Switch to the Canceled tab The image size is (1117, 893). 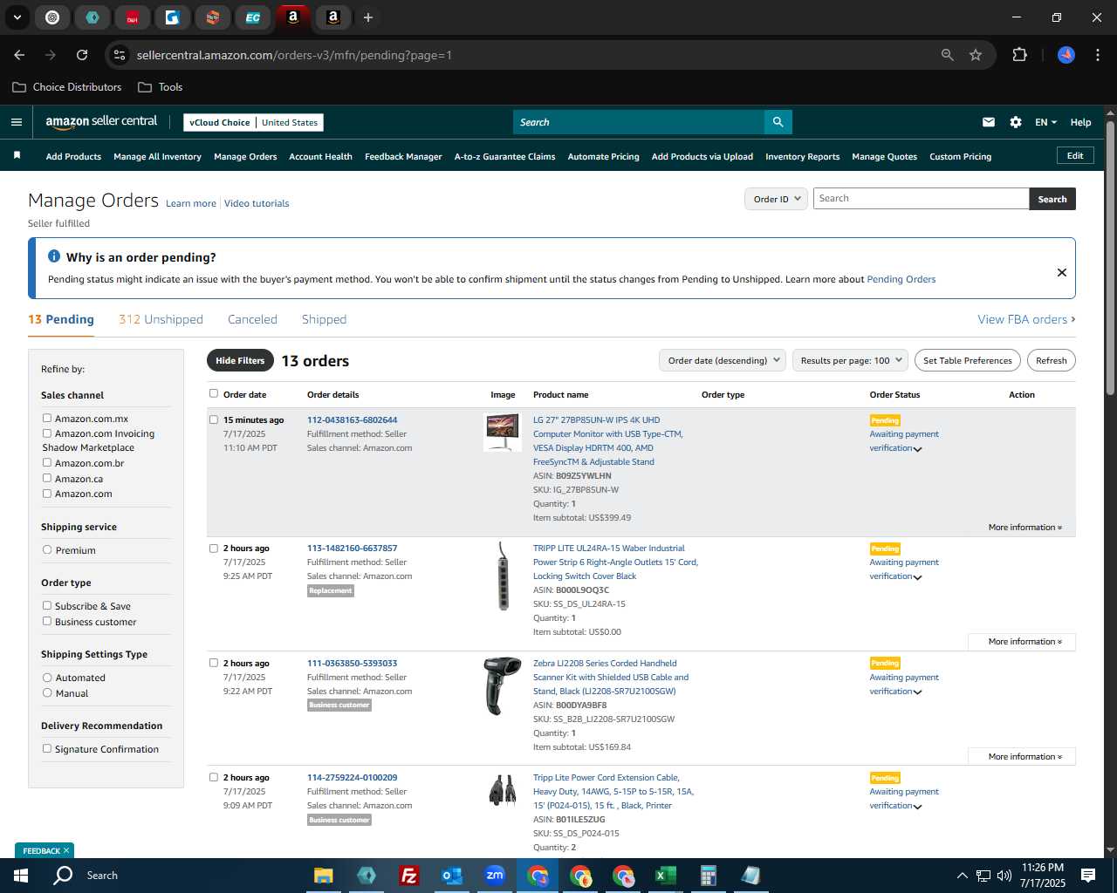252,319
